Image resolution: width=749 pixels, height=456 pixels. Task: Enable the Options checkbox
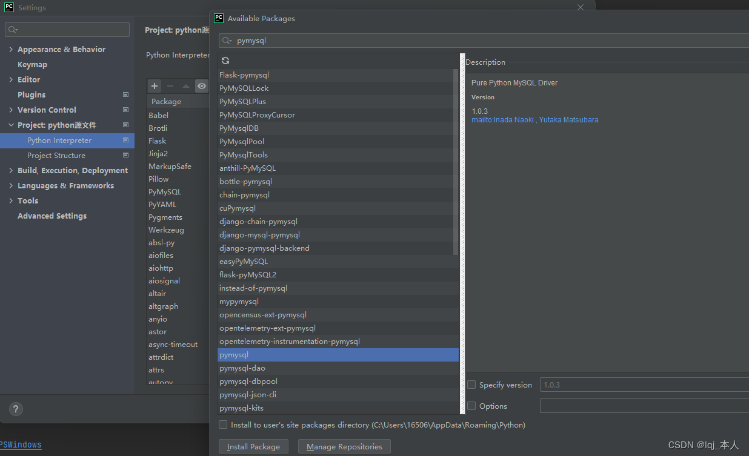click(471, 406)
